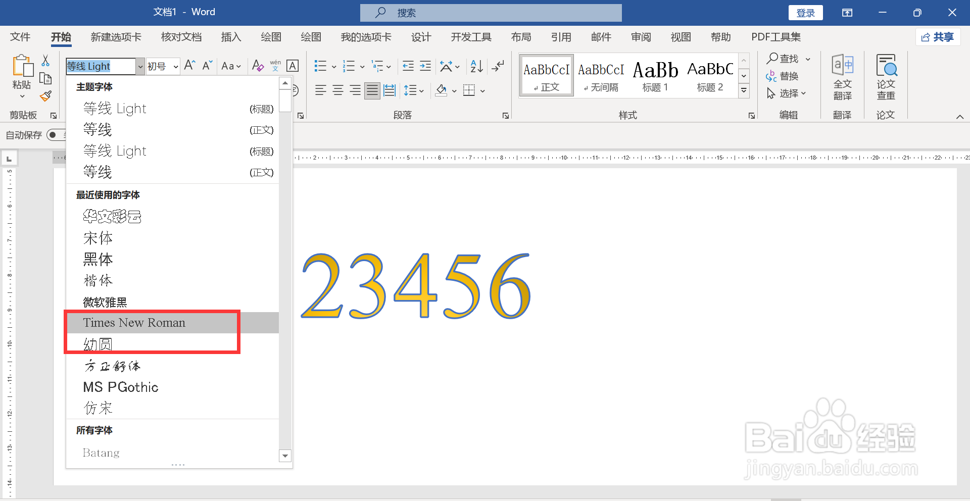Screen dimensions: 970x501
Task: Open the Design tab
Action: click(x=421, y=37)
